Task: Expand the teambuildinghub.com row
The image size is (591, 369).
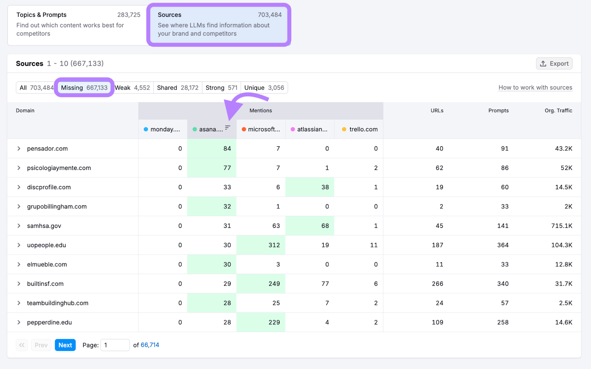Action: pos(18,303)
